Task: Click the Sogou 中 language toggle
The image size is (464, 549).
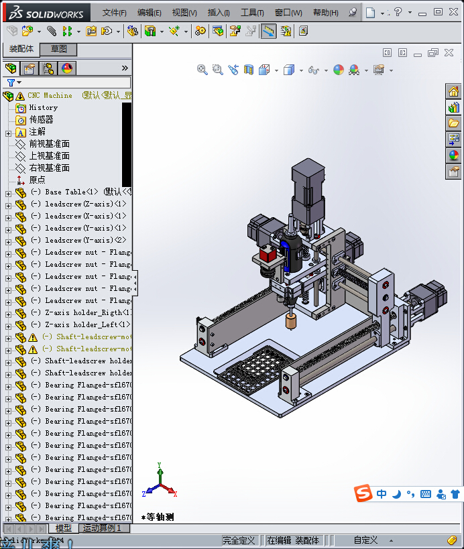Action: coord(382,494)
